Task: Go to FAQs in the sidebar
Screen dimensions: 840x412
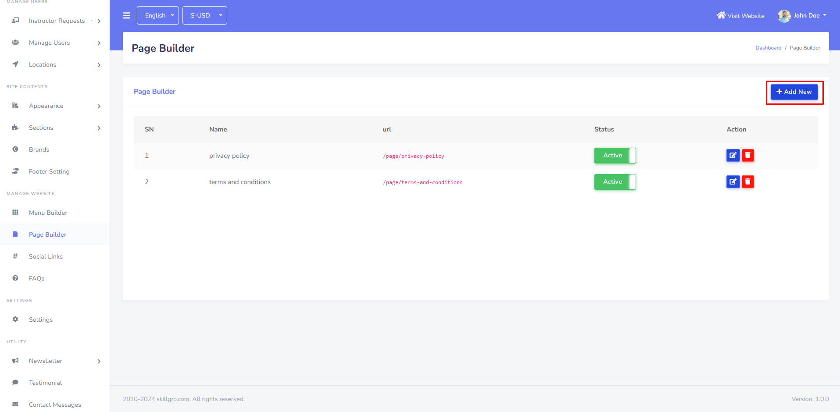Action: (55, 278)
